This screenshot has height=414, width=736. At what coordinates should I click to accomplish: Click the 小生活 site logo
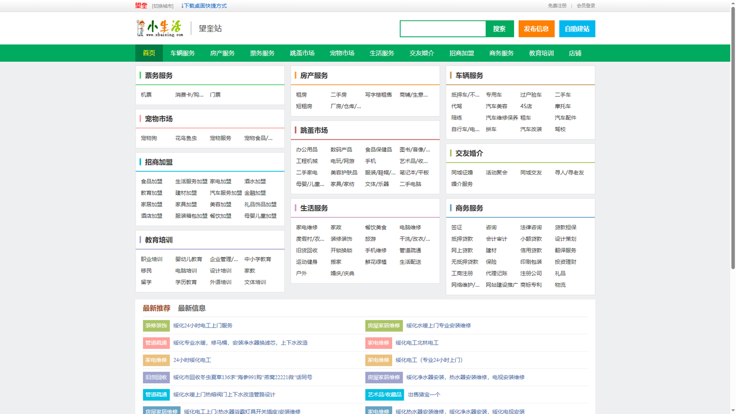click(159, 28)
